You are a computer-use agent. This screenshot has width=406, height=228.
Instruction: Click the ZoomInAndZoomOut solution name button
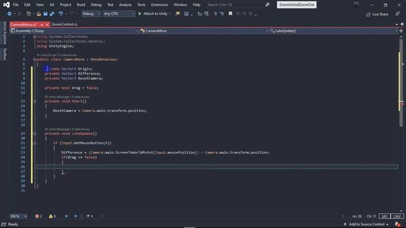[296, 4]
